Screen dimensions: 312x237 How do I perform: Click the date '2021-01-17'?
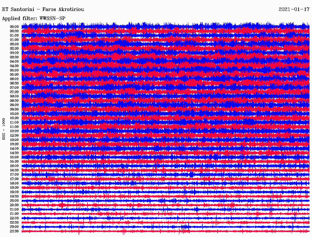(294, 9)
